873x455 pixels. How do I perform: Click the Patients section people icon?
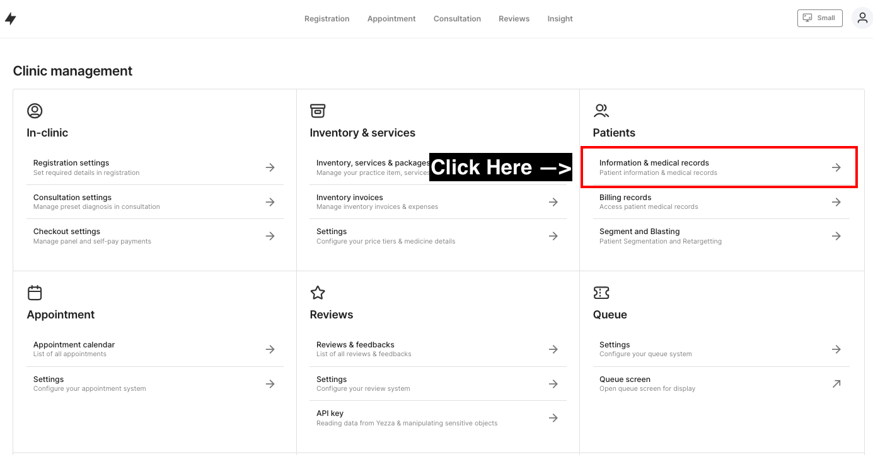click(x=601, y=111)
